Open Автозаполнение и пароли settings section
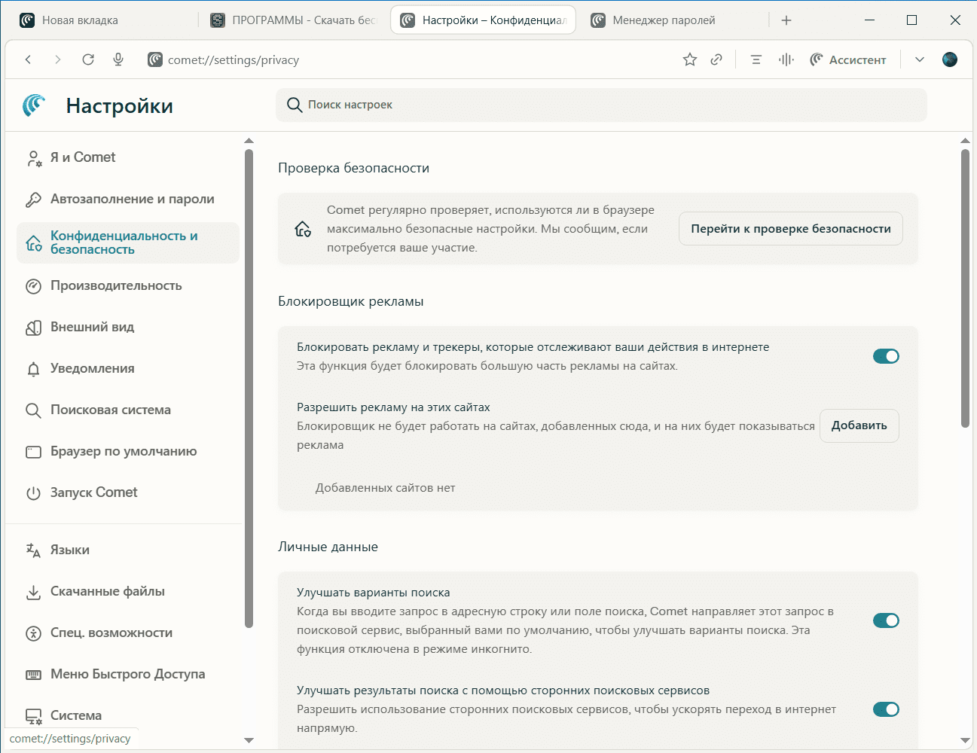Screen dimensions: 977x753 click(132, 199)
